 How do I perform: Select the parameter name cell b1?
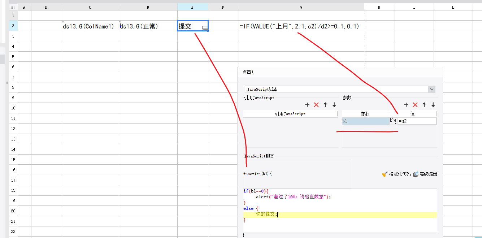point(365,121)
